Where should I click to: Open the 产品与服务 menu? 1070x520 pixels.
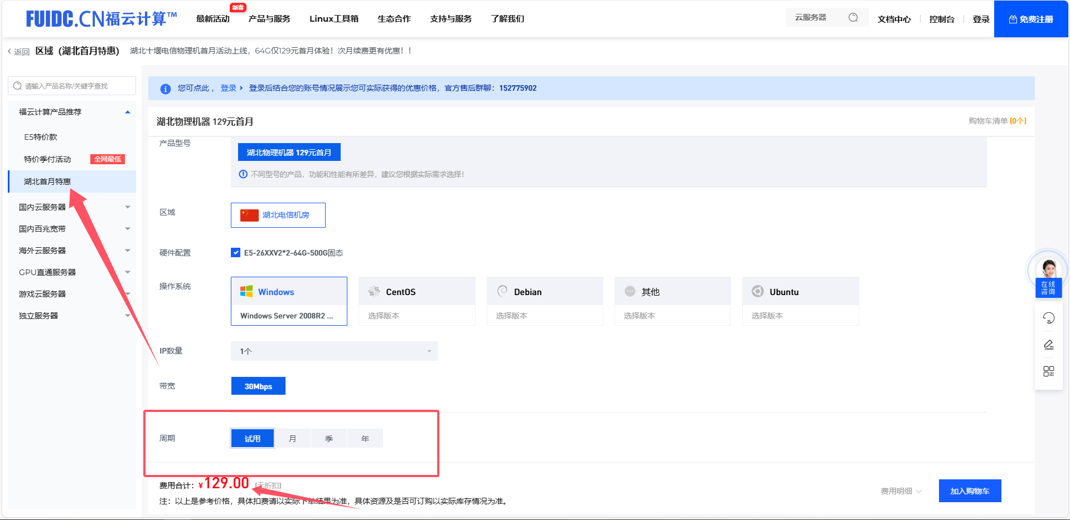tap(269, 19)
